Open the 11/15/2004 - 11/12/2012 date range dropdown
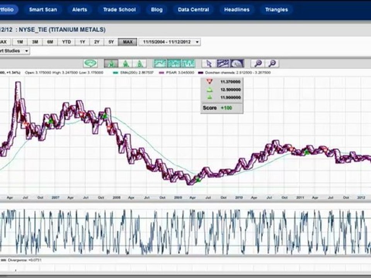Screen dimensions: 371x278 point(170,42)
